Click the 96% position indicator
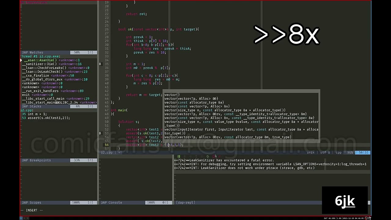The width and height of the screenshot is (391, 220). point(350,152)
